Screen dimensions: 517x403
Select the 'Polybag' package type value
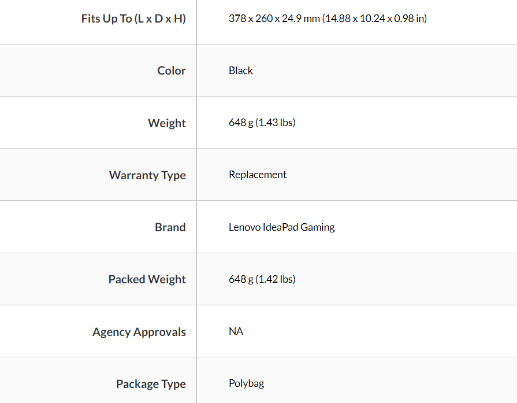(x=247, y=383)
